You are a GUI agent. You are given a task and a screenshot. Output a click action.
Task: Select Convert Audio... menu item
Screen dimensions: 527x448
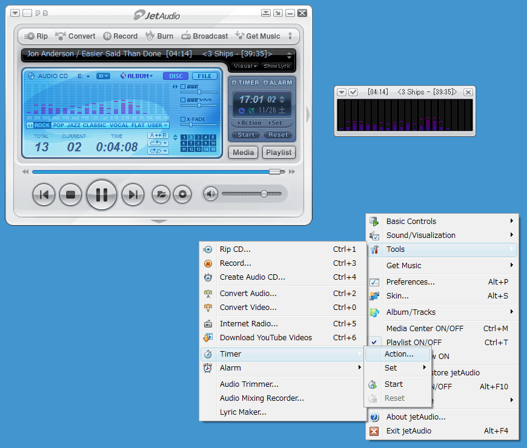[283, 293]
